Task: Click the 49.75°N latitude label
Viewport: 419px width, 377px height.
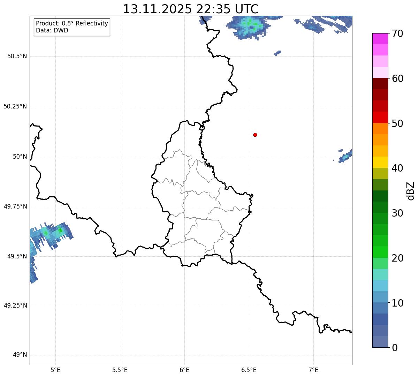Action: pyautogui.click(x=15, y=206)
